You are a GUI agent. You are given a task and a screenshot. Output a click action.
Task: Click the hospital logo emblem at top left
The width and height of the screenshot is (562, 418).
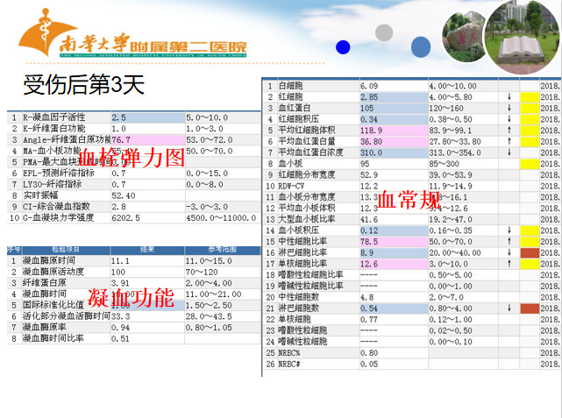pyautogui.click(x=33, y=37)
